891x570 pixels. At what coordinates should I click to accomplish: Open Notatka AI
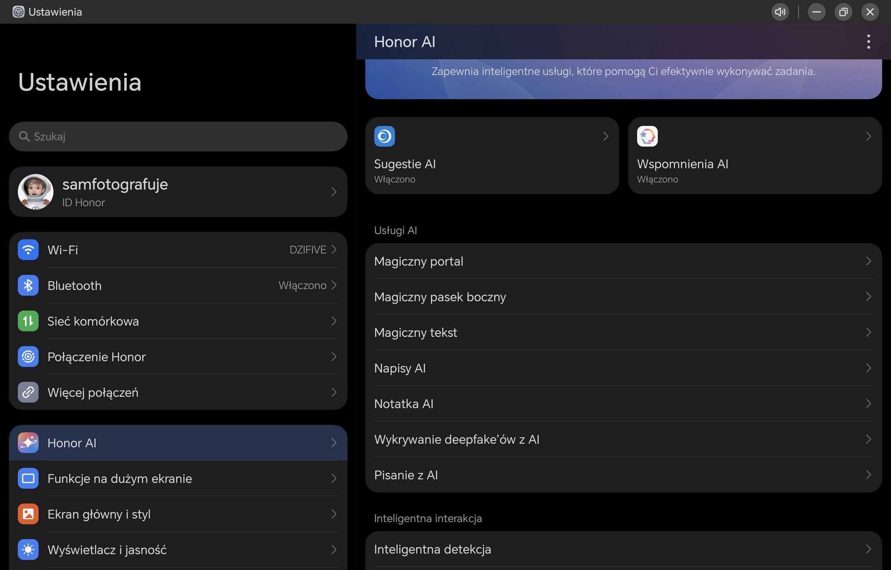click(x=624, y=404)
